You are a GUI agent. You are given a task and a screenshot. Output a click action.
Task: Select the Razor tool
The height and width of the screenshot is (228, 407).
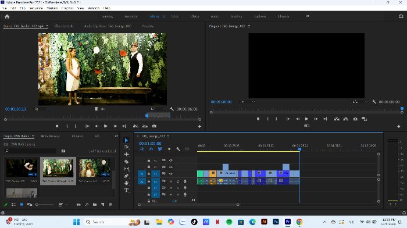click(126, 162)
